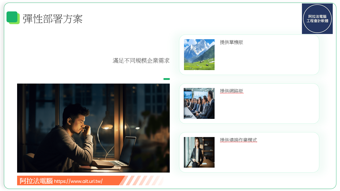
Task: Select the mountain landscape thumbnail
Action: pyautogui.click(x=199, y=54)
